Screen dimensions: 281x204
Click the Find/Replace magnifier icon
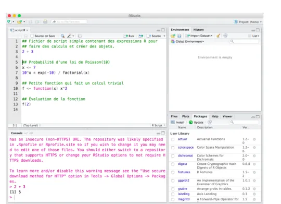tap(62, 36)
